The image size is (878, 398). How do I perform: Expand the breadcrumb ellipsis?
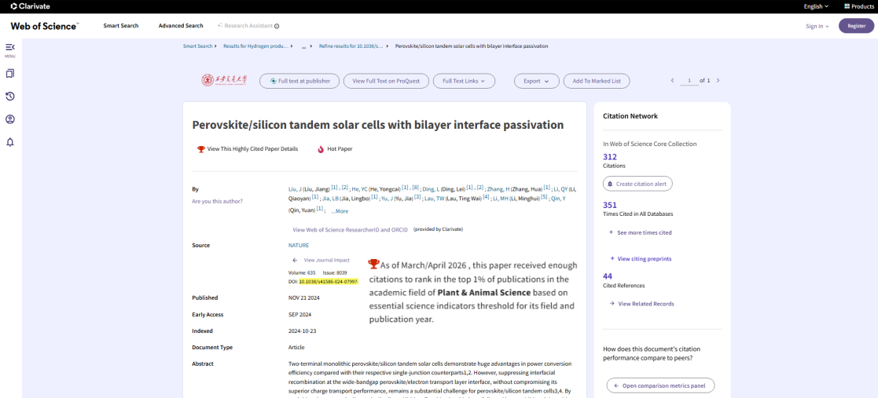[x=303, y=46]
